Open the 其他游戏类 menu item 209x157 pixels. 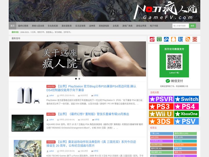pyautogui.click(x=104, y=26)
